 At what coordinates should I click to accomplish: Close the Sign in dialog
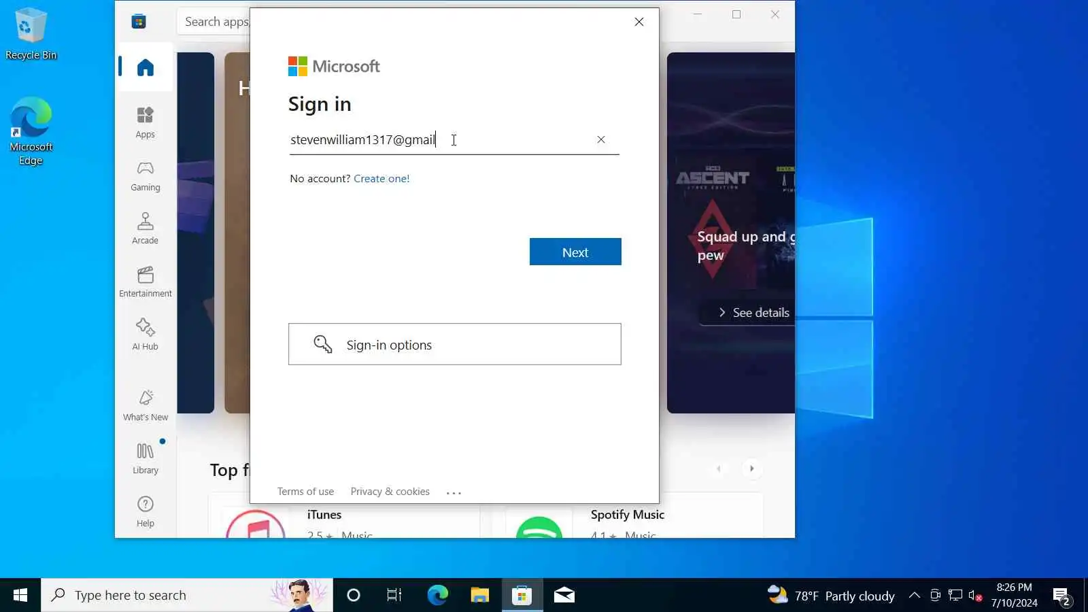click(x=639, y=22)
